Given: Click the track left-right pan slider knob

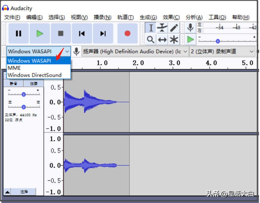Looking at the screenshot, I should coord(24,107).
